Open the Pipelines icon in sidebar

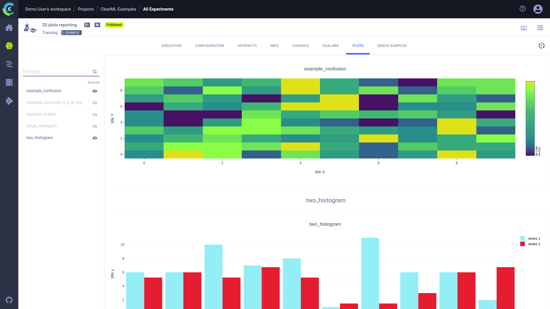click(x=9, y=64)
